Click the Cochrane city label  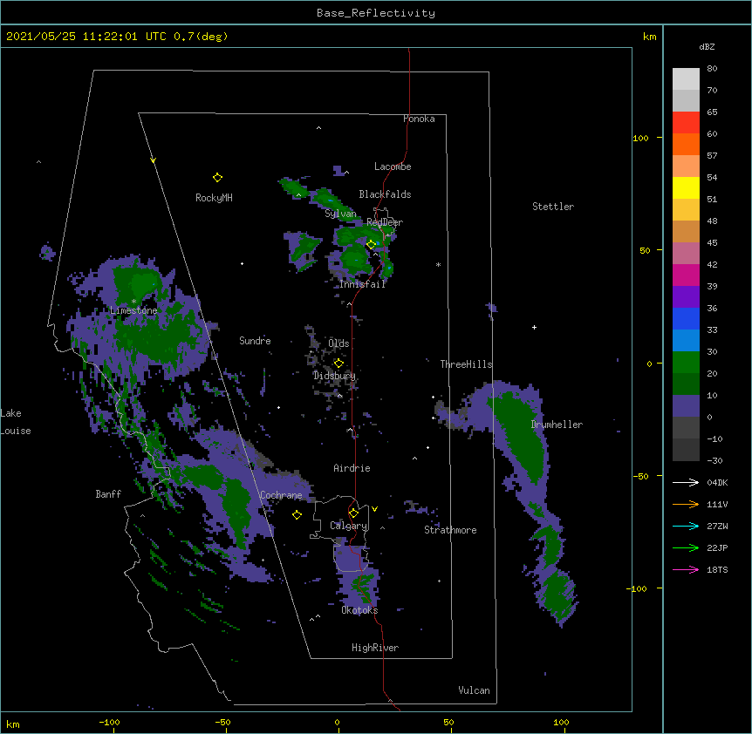281,495
